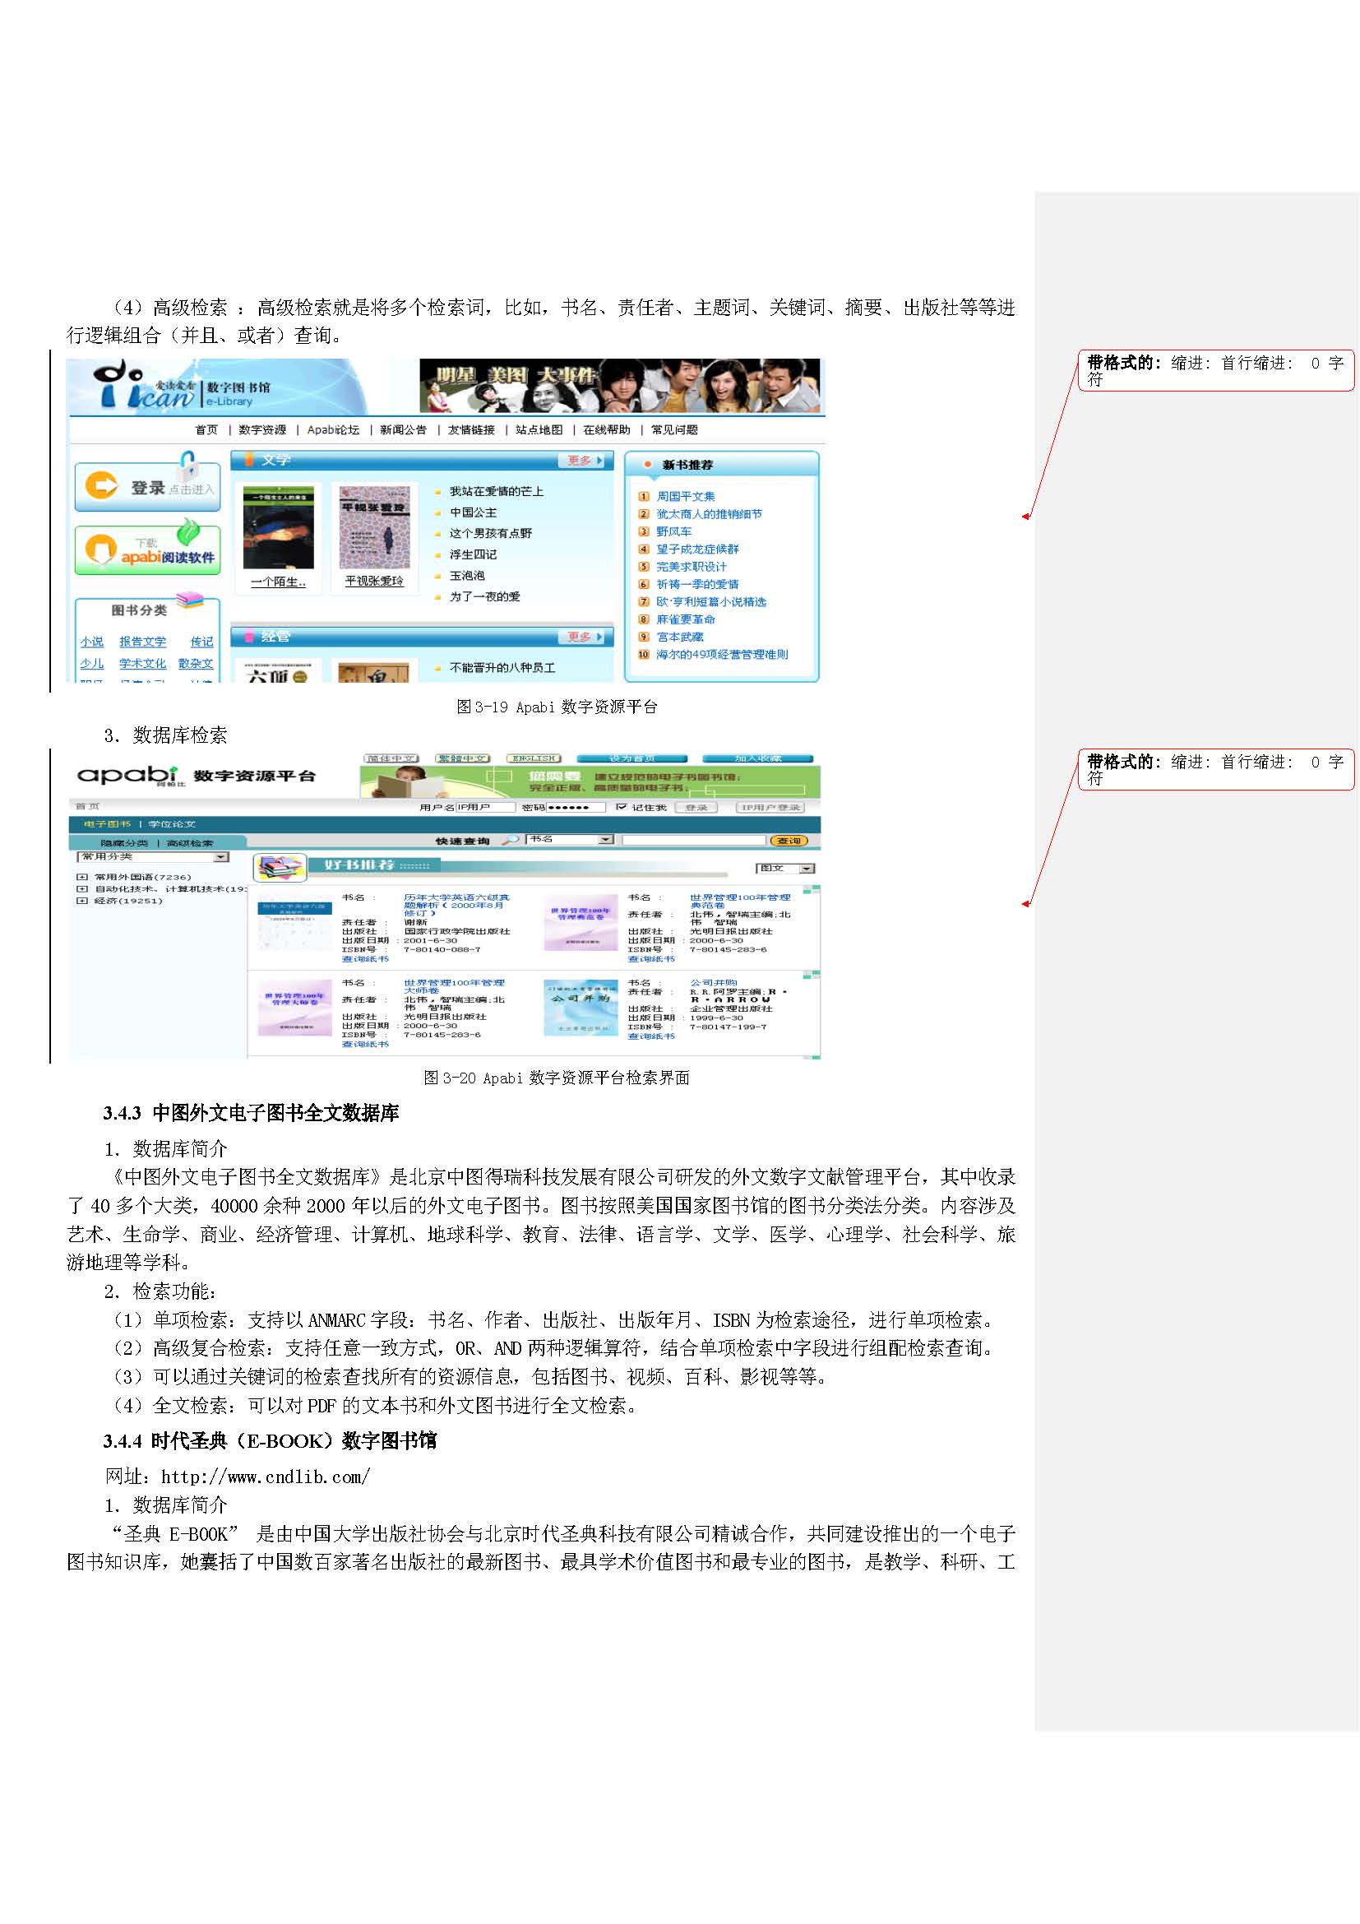Click the 平视张爱玲 book cover thumbnail
1360x1924 pixels.
(x=374, y=528)
